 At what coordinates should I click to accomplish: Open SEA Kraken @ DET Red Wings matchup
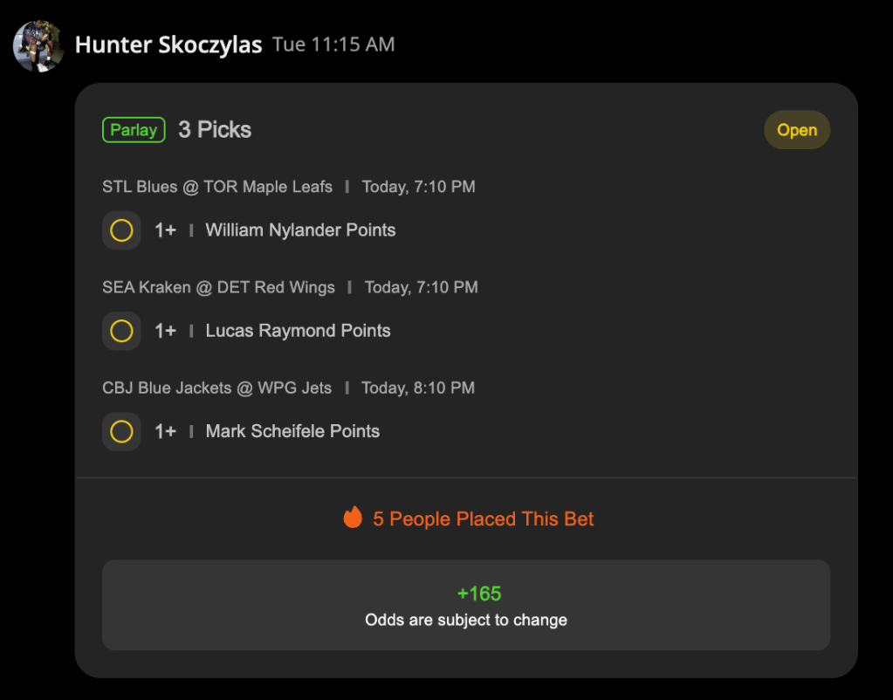(x=218, y=287)
